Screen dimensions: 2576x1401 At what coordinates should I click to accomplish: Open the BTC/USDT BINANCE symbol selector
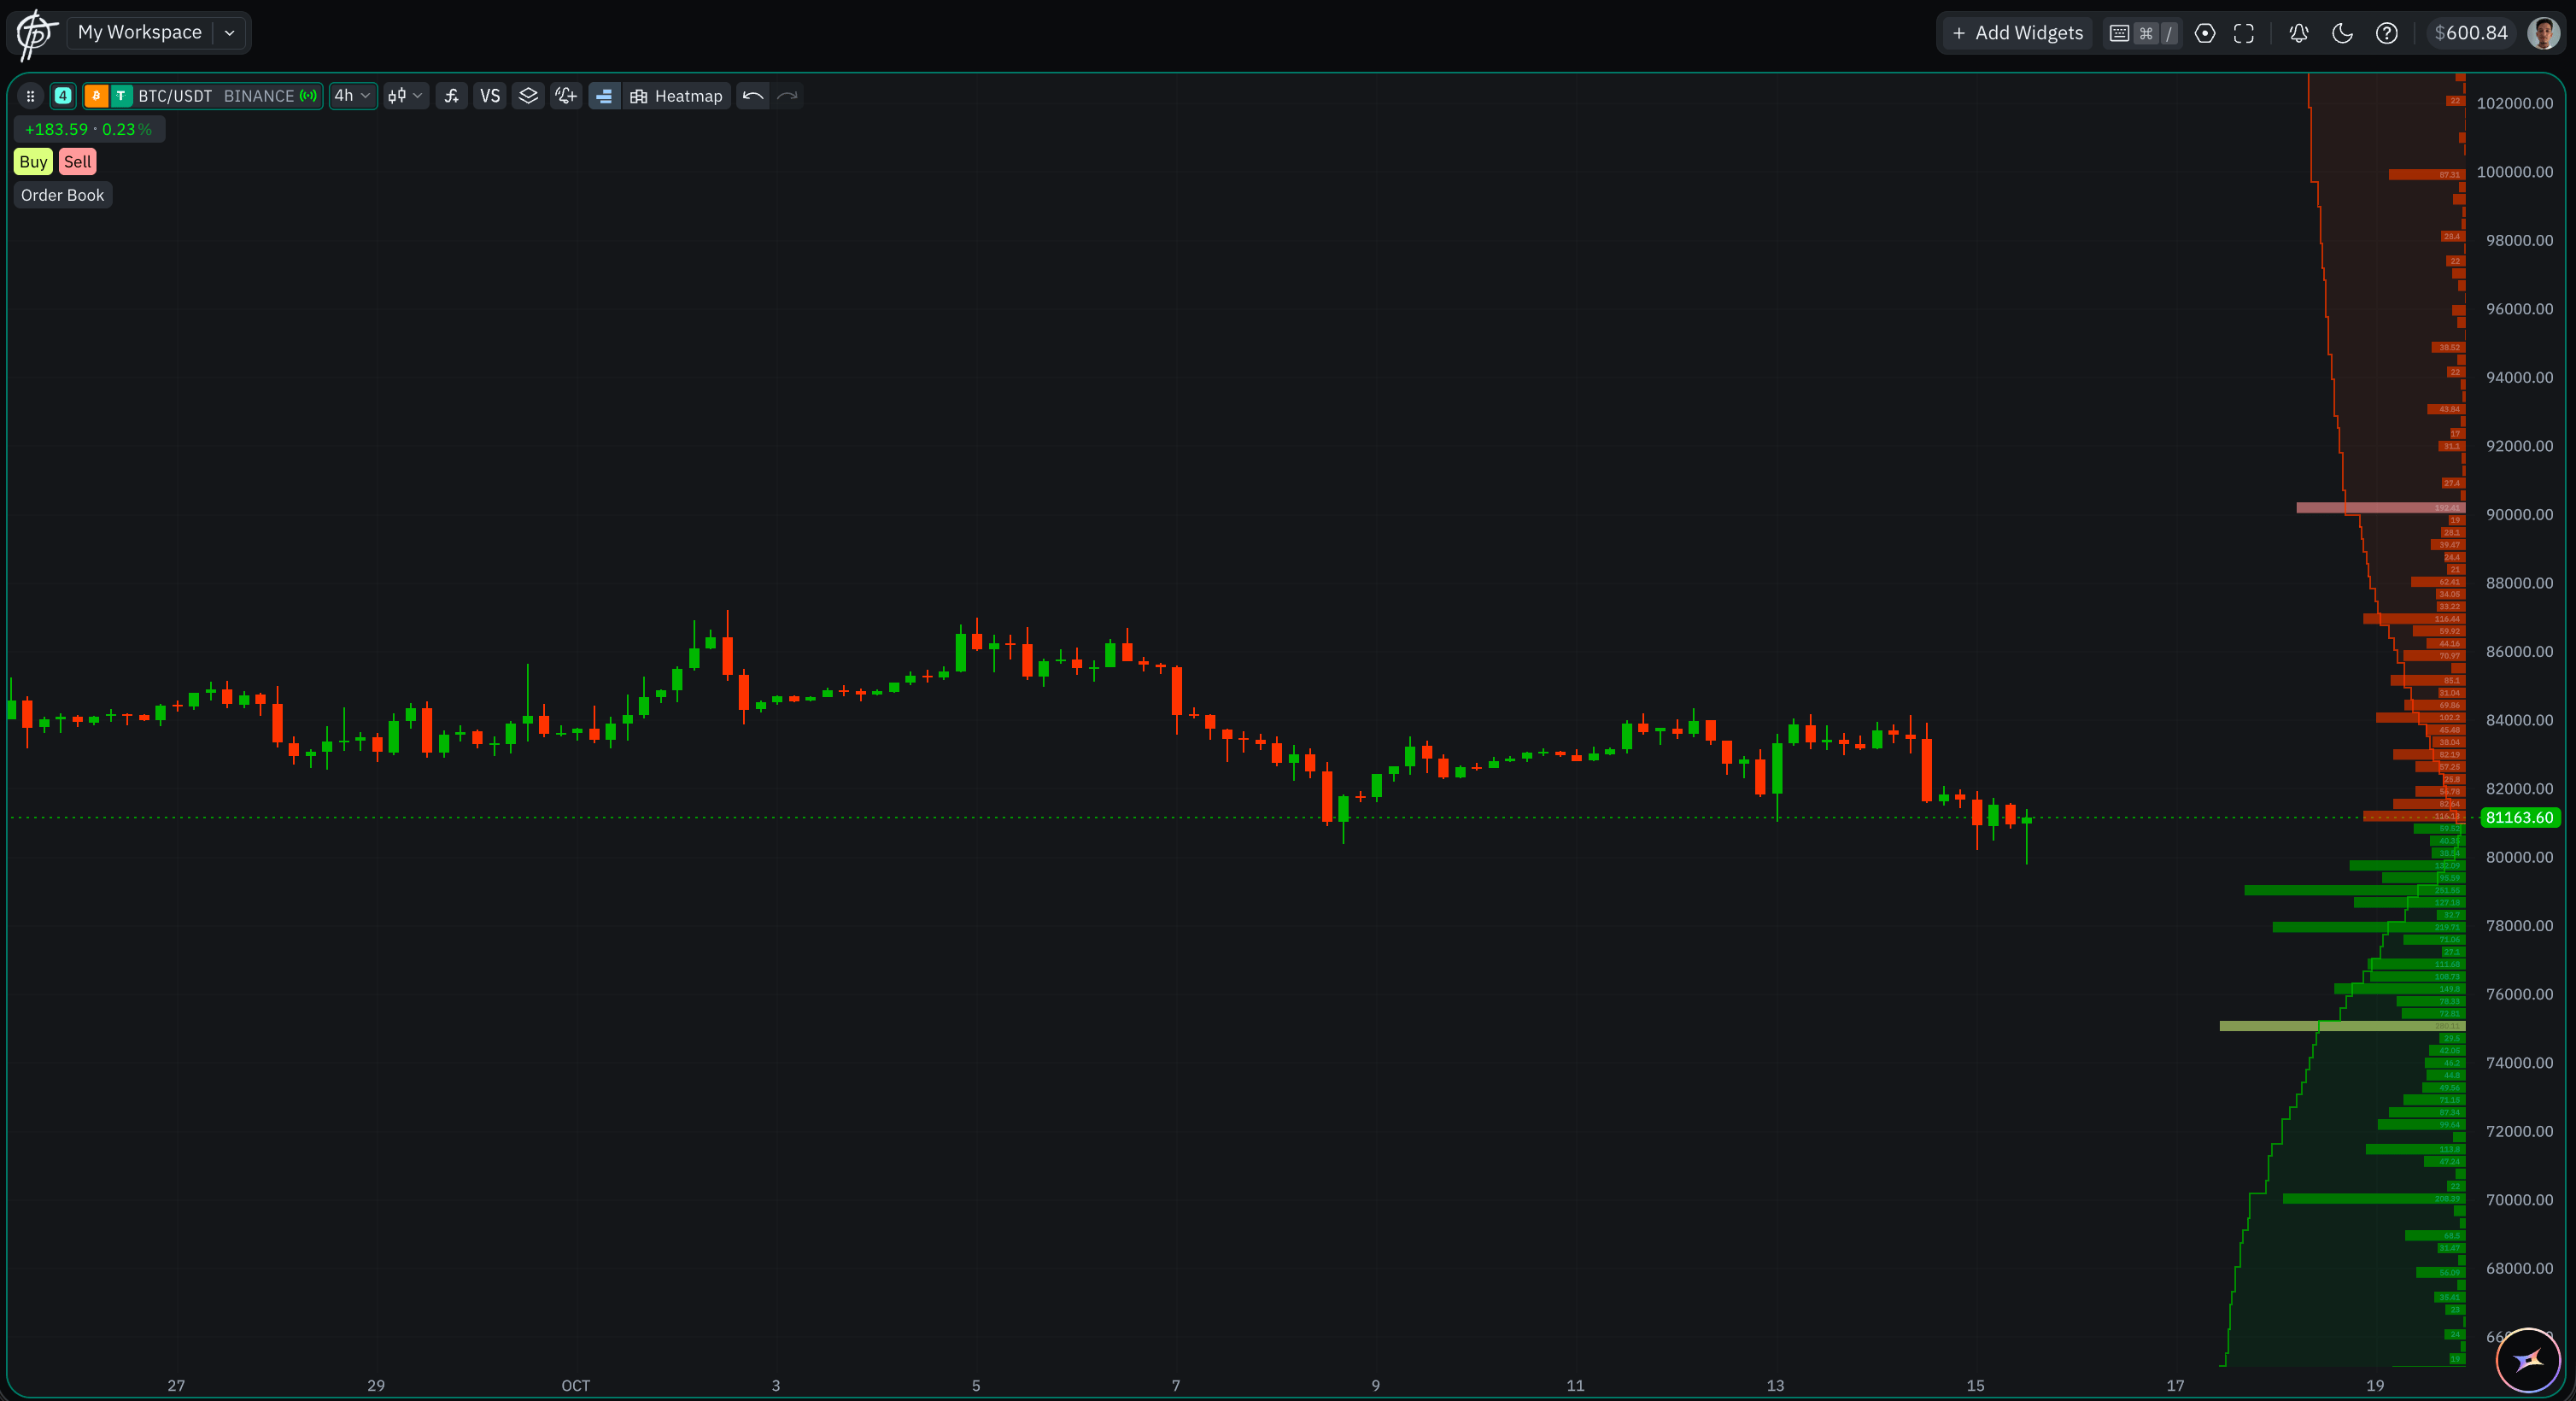(x=203, y=96)
